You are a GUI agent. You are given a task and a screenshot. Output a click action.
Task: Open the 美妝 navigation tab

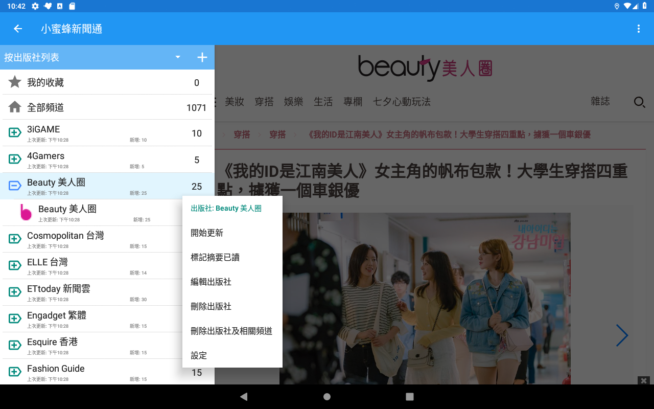(x=235, y=102)
